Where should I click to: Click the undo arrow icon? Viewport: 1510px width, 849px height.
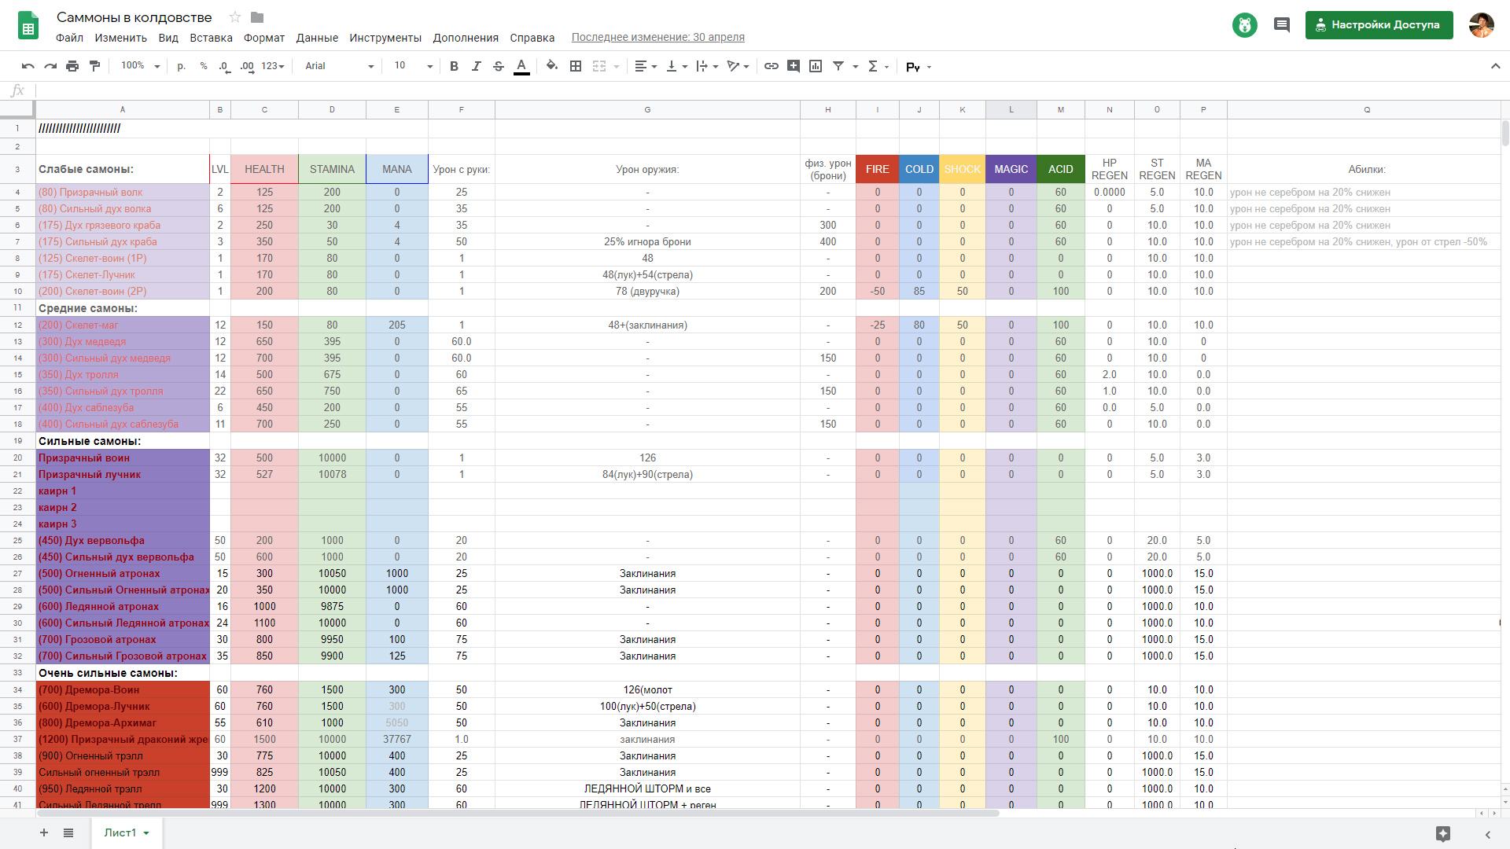(28, 66)
